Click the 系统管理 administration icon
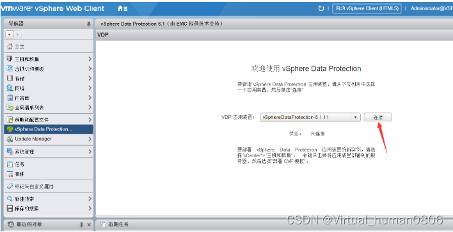Image resolution: width=453 pixels, height=232 pixels. (10, 151)
